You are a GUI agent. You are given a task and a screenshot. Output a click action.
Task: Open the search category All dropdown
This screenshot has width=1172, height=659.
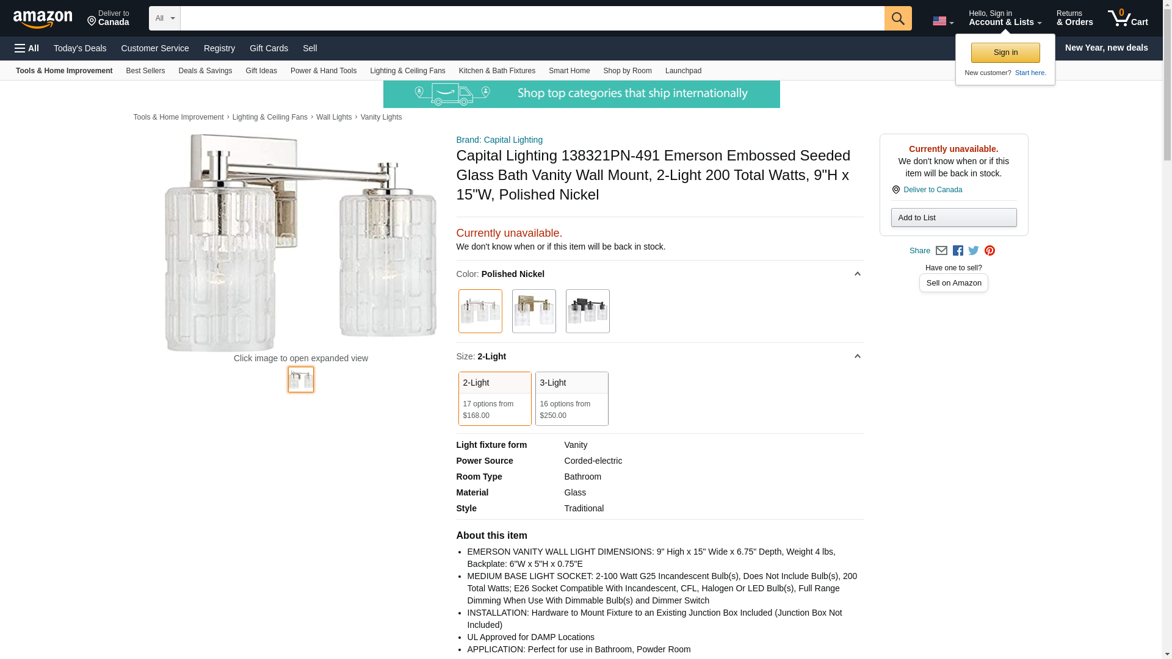[164, 18]
